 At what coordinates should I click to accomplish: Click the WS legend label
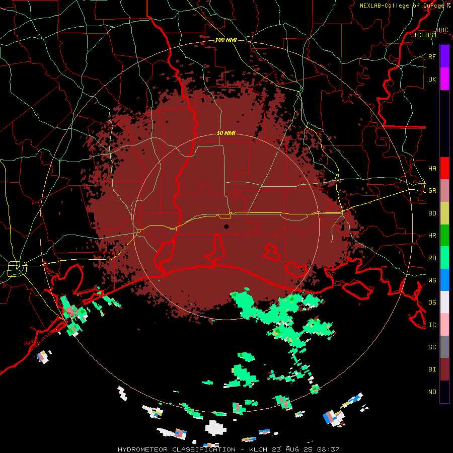click(x=432, y=280)
